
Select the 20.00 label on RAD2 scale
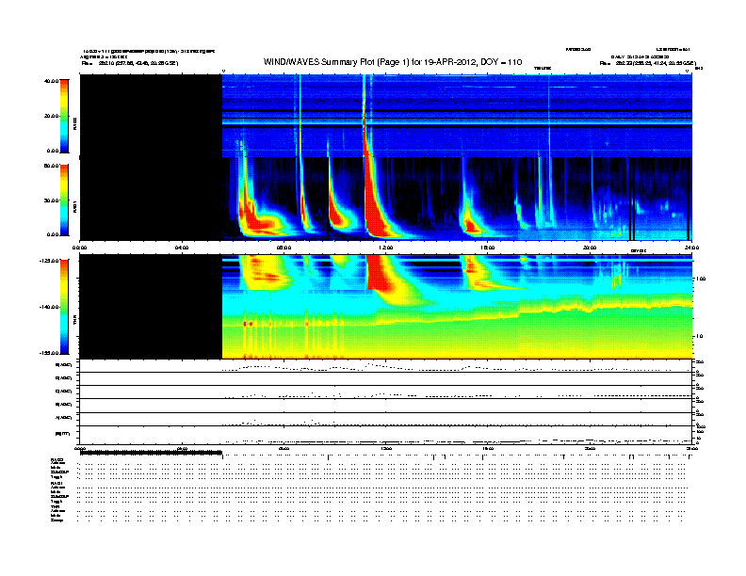coord(52,116)
